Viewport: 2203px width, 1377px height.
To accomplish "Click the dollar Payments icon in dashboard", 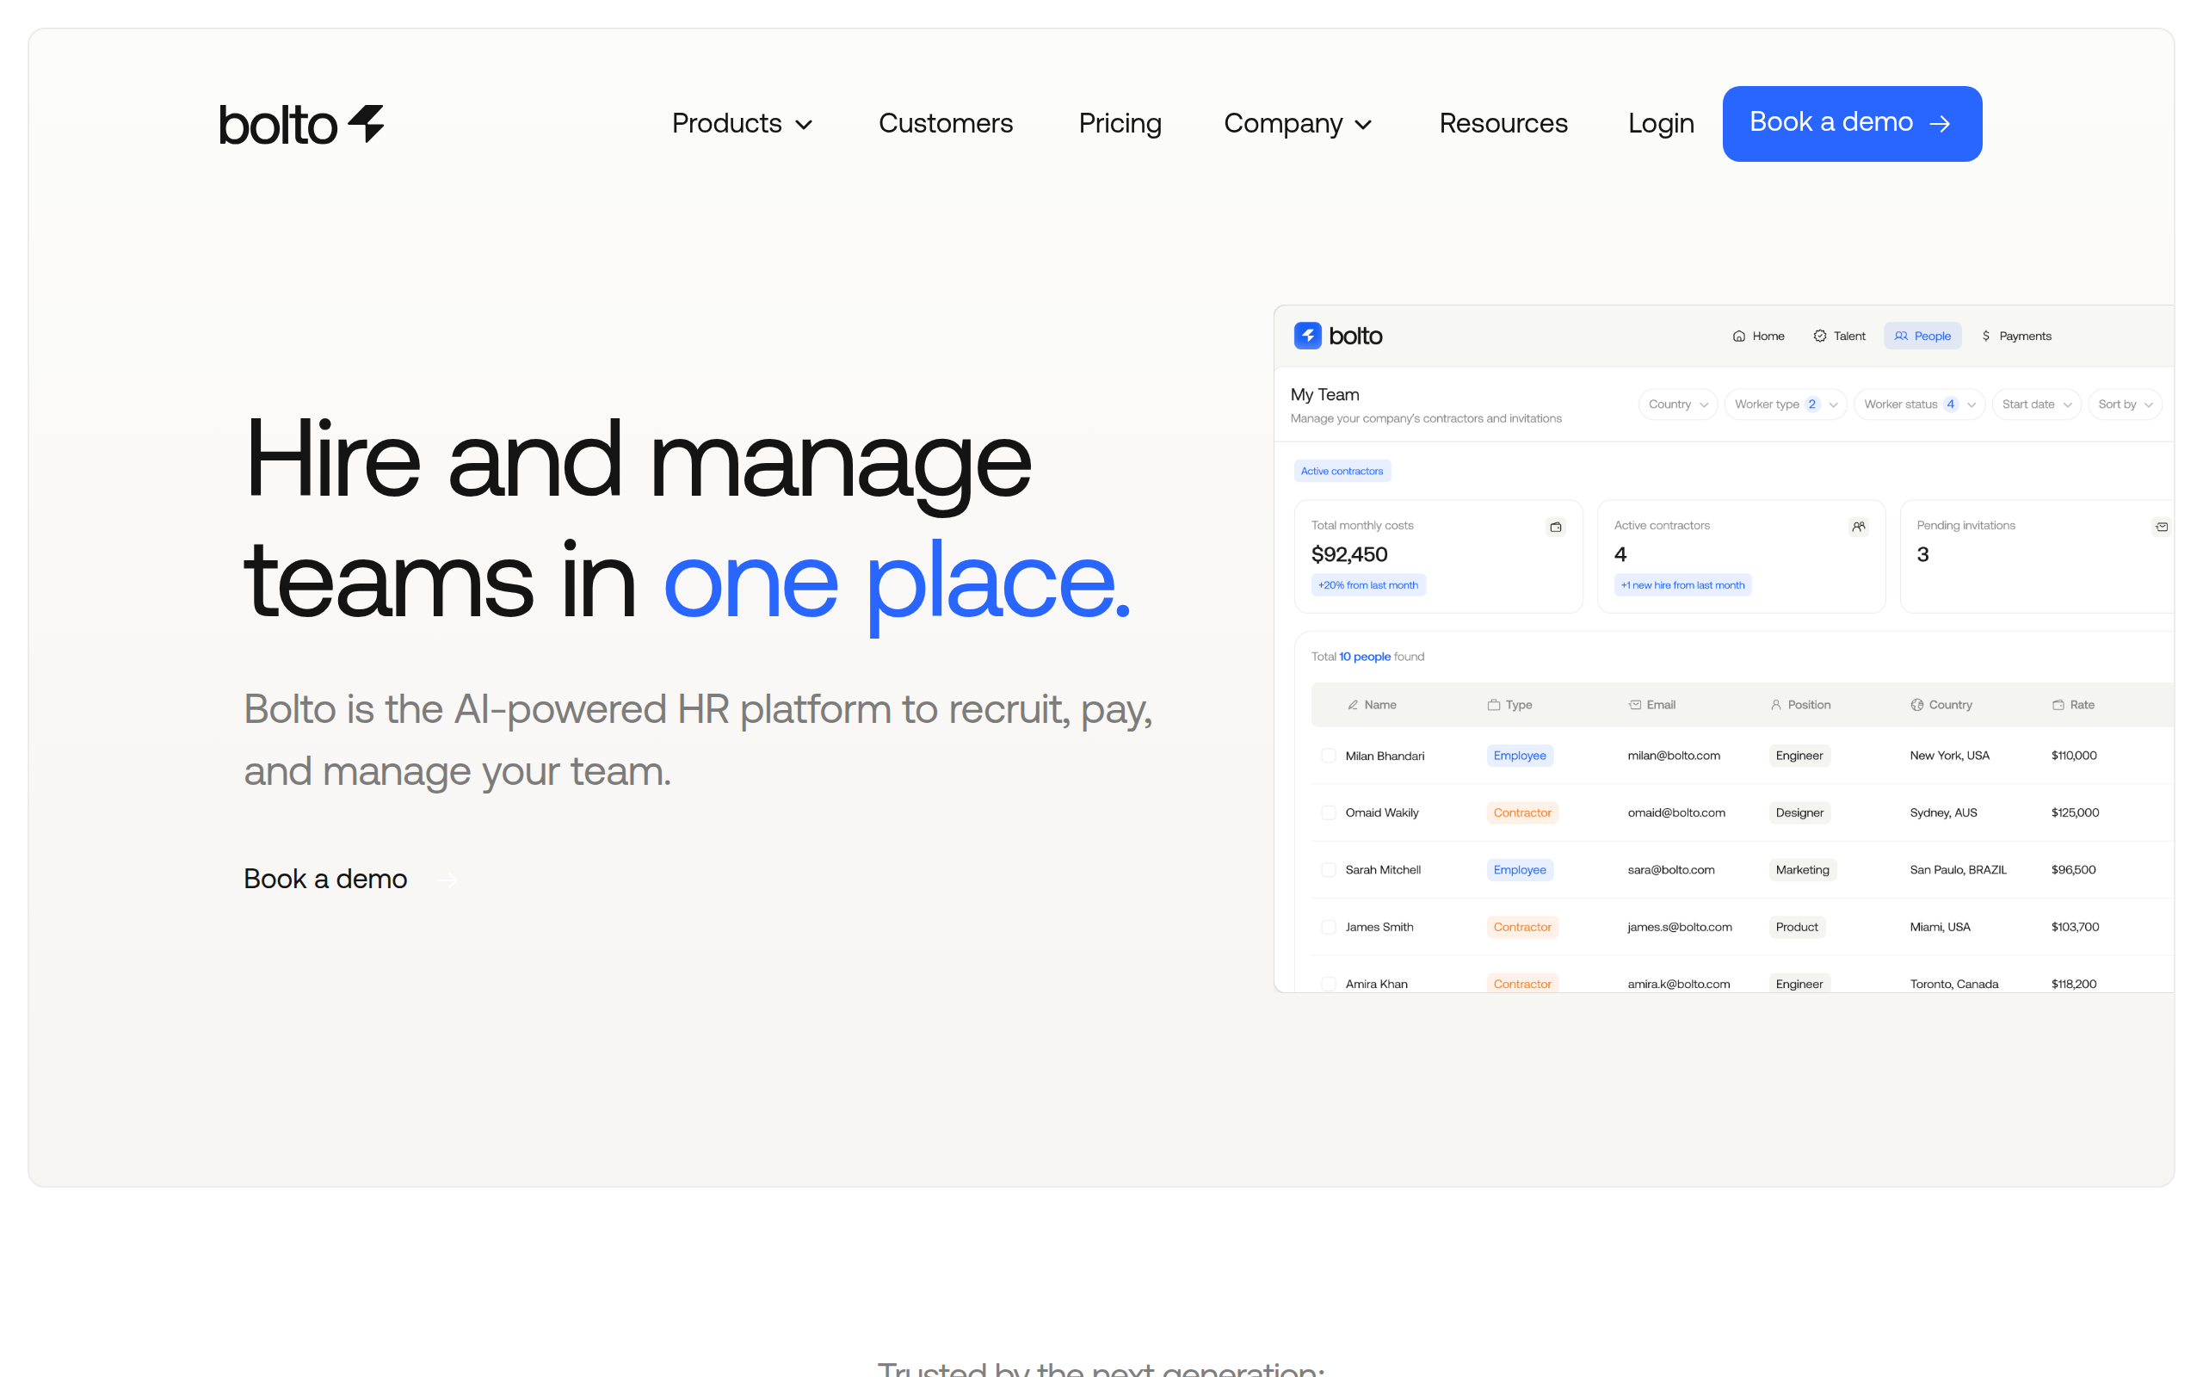I will [x=1986, y=336].
